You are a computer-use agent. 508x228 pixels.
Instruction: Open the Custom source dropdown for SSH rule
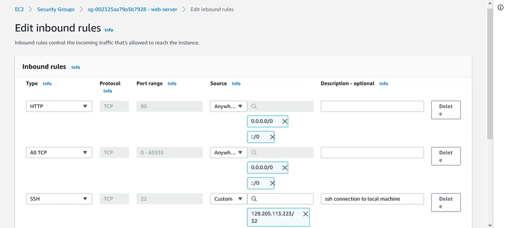coord(229,199)
